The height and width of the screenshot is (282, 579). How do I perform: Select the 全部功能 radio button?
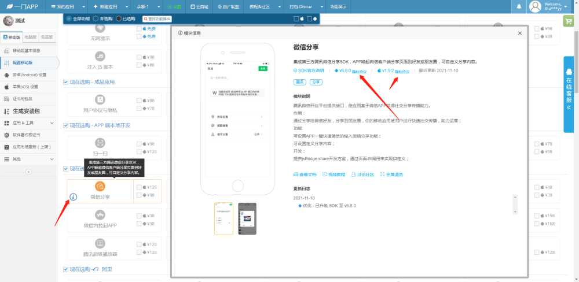pyautogui.click(x=69, y=18)
